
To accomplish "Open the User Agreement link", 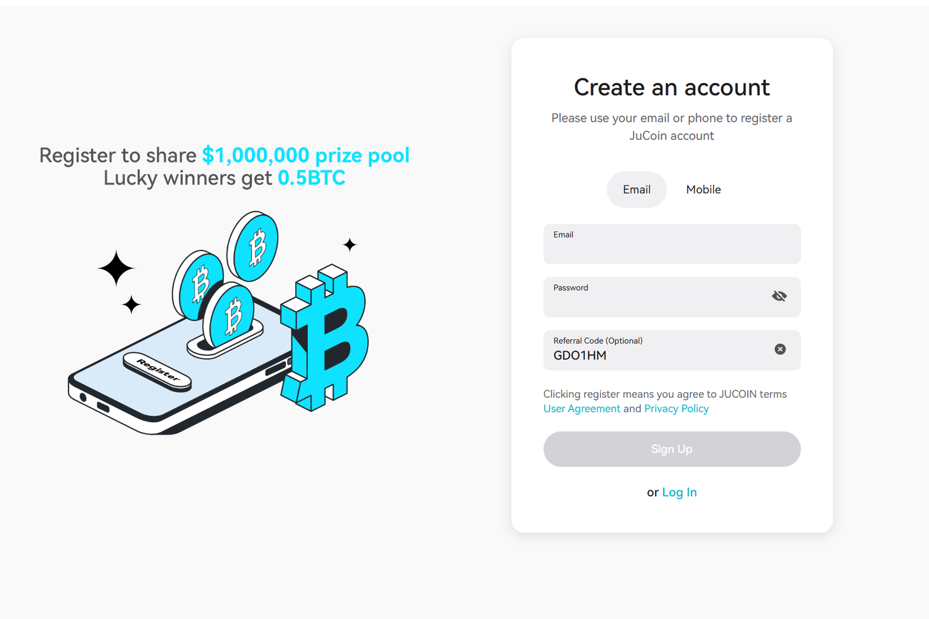I will 582,408.
